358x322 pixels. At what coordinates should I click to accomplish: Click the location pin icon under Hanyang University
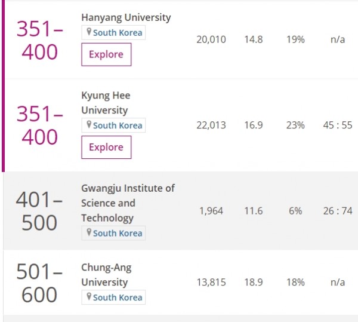[89, 32]
